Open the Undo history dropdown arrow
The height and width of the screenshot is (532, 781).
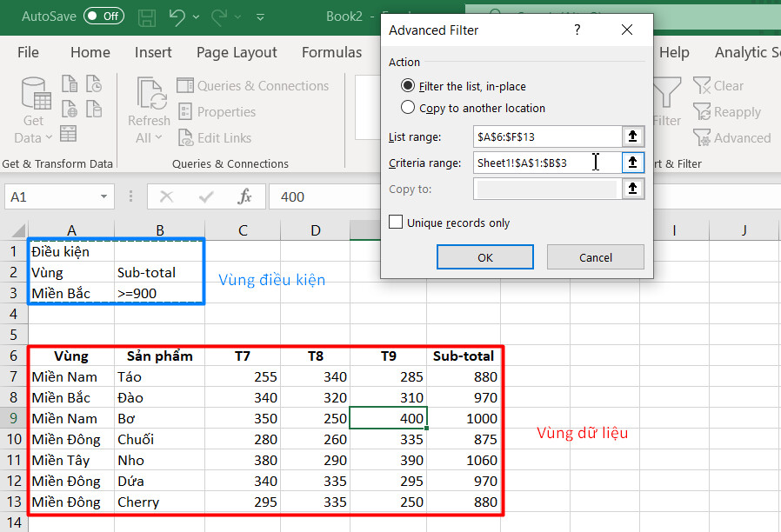point(197,17)
